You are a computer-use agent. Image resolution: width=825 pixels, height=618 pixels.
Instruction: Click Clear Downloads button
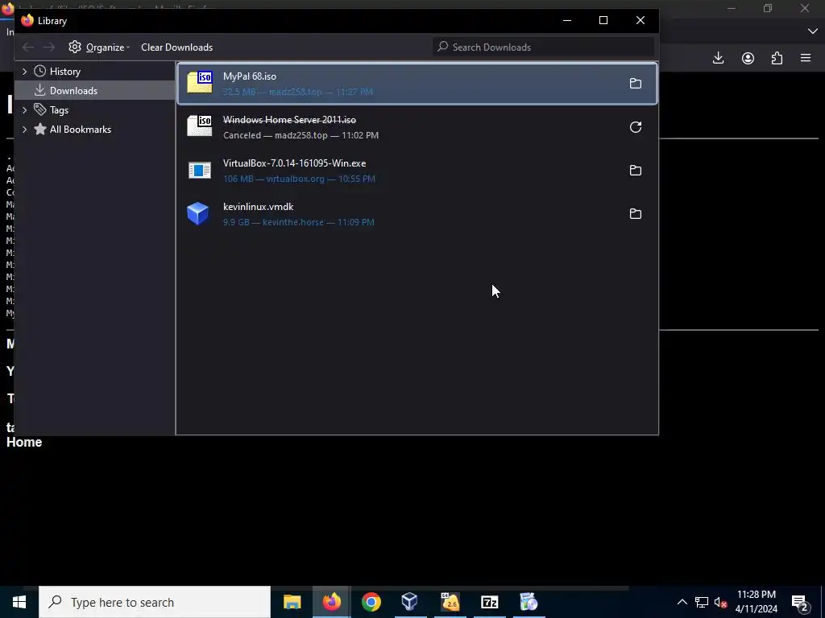click(176, 47)
